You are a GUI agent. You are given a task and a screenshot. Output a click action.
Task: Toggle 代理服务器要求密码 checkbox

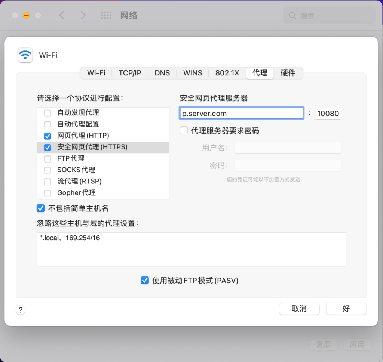pyautogui.click(x=184, y=131)
